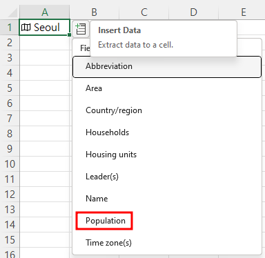Viewport: 265px width, 258px height.
Task: Select column C header
Action: point(144,12)
